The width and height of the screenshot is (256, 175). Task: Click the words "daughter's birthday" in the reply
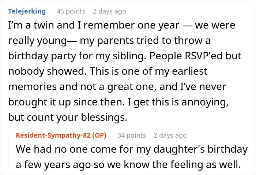(201, 149)
